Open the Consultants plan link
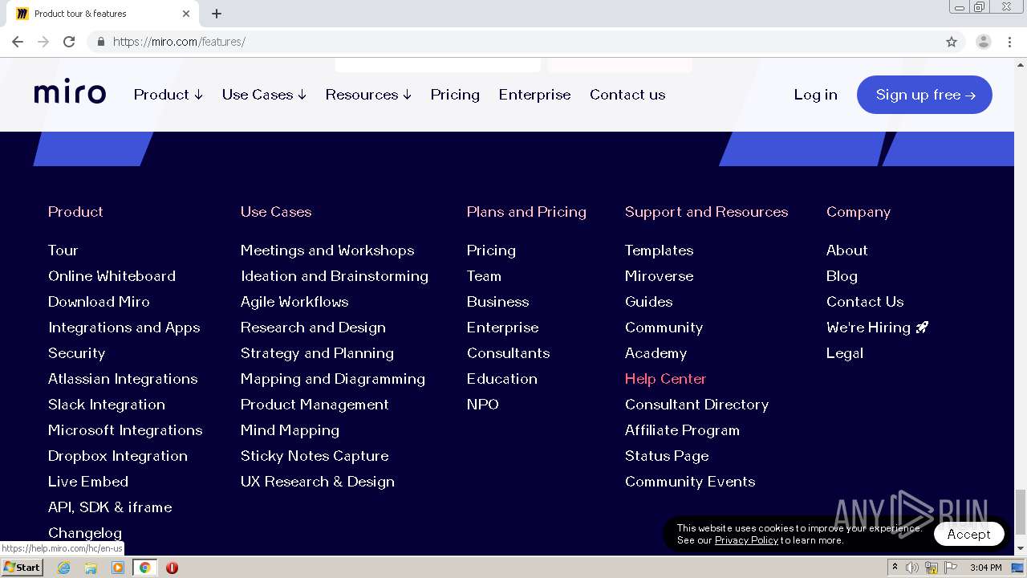 (x=508, y=353)
